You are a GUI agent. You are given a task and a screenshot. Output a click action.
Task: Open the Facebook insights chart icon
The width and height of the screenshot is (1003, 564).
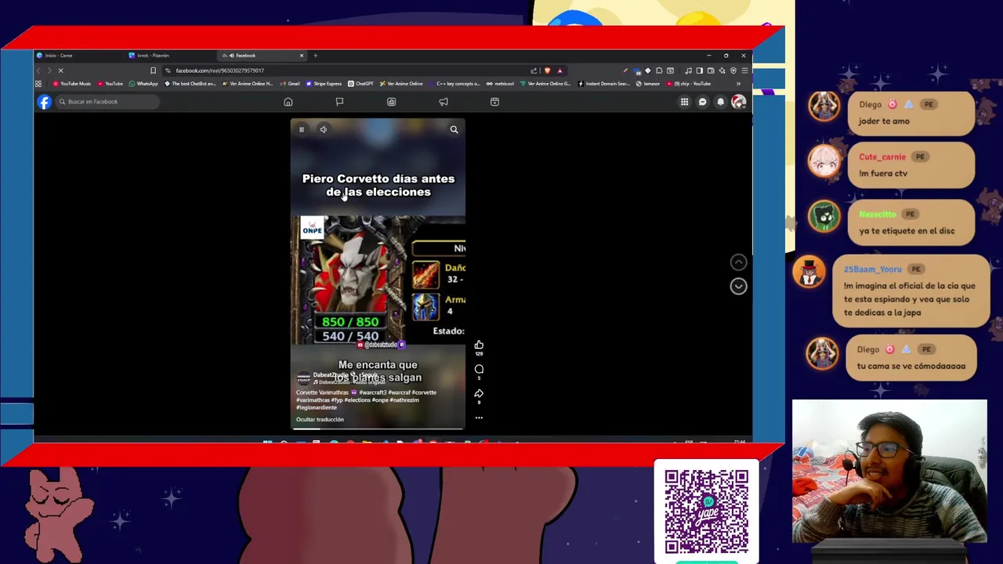[391, 102]
